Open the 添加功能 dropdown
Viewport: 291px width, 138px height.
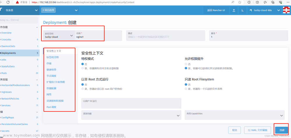131,115
